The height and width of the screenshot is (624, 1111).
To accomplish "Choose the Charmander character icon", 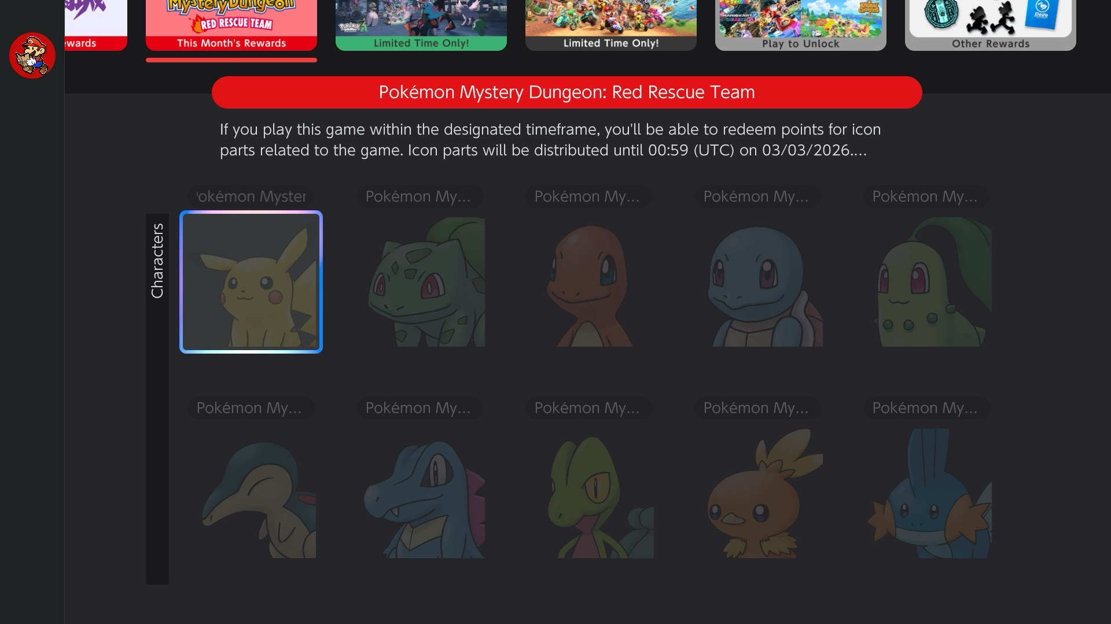I will coord(589,282).
